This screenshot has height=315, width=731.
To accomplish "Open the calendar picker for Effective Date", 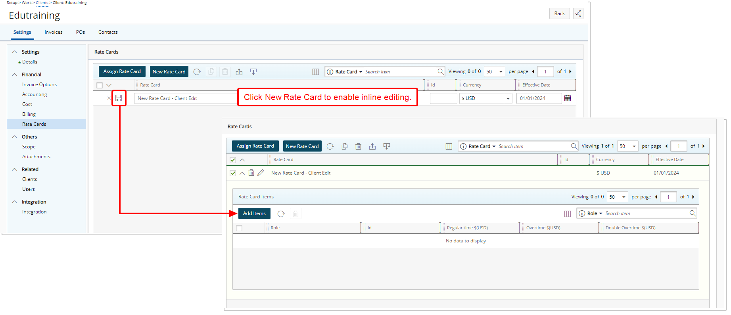I will [568, 98].
